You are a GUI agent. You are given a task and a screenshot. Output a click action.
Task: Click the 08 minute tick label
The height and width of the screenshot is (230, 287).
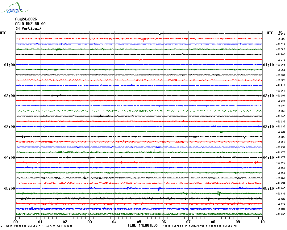tap(213, 222)
